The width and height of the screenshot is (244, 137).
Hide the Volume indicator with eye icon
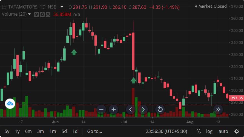pos(36,14)
